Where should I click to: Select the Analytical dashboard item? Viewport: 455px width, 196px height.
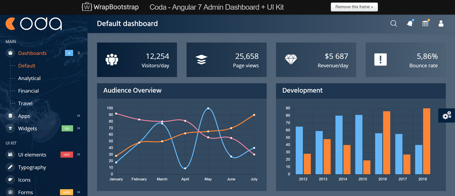point(29,78)
